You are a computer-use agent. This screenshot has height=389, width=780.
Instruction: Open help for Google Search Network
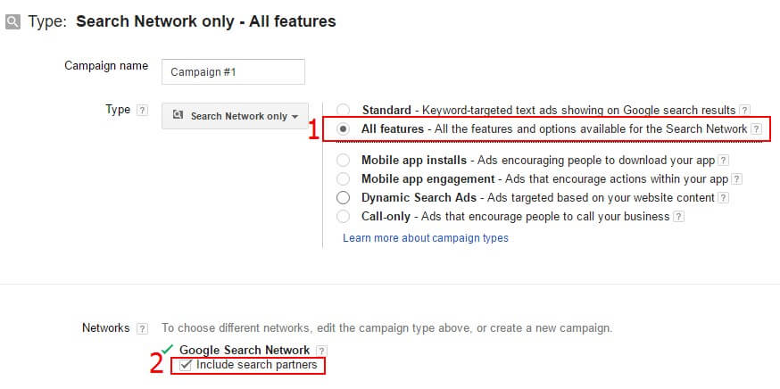point(321,351)
